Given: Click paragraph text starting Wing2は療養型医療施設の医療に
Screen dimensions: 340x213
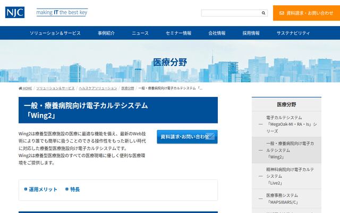Looking at the screenshot, I should [x=82, y=148].
